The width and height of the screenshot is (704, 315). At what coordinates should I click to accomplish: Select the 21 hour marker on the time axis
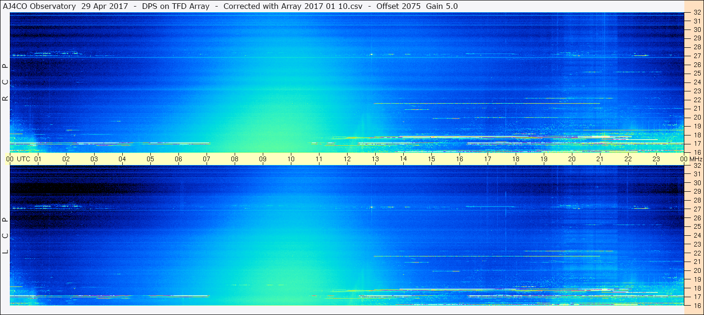pos(600,159)
